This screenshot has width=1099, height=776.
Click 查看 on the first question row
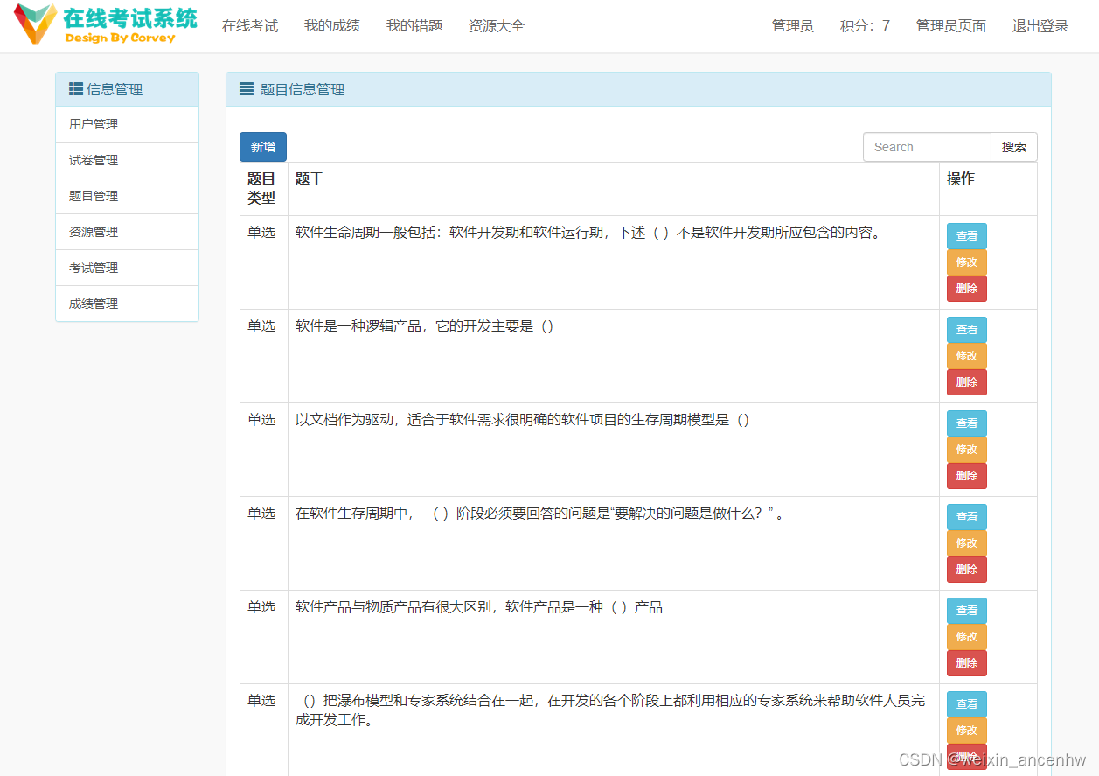(966, 235)
